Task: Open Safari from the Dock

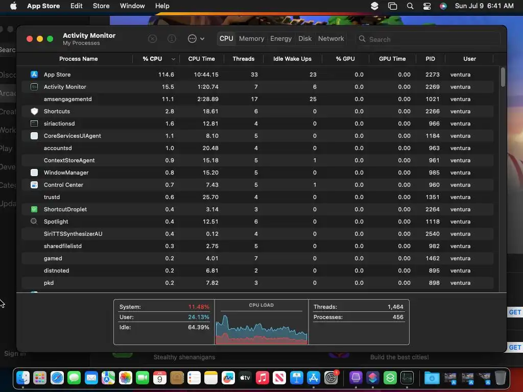Action: click(x=57, y=378)
